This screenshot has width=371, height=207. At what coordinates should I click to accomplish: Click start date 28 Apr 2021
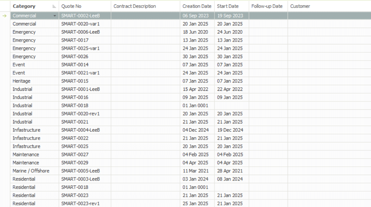pos(230,171)
